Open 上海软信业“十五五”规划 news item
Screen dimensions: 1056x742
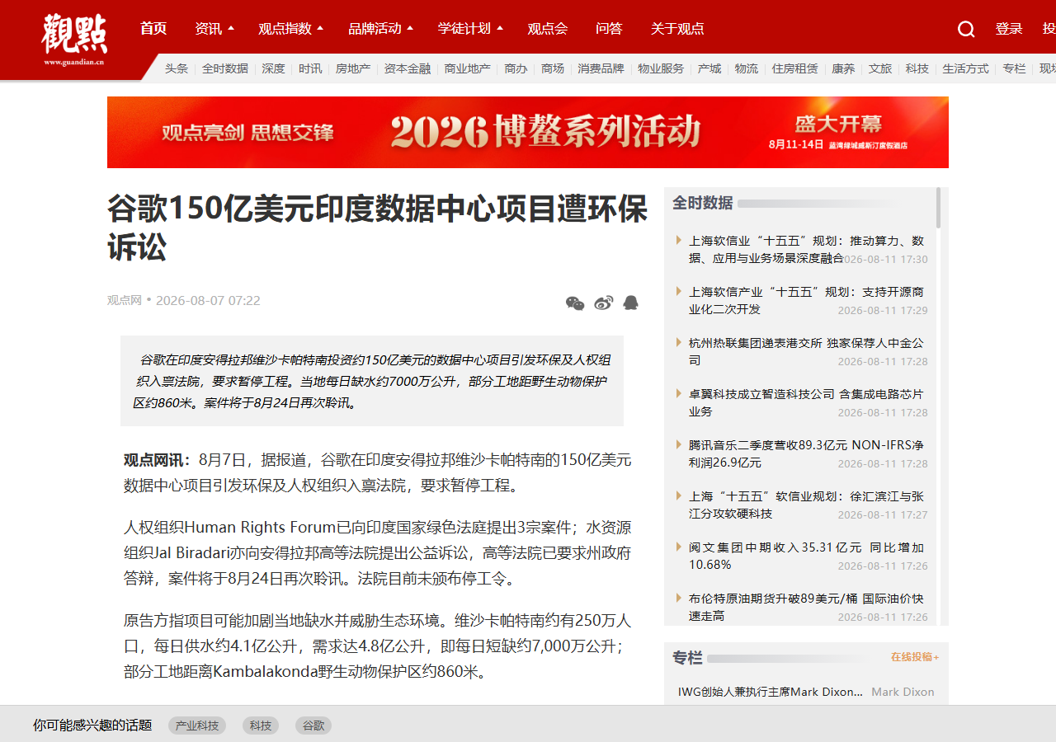[806, 249]
